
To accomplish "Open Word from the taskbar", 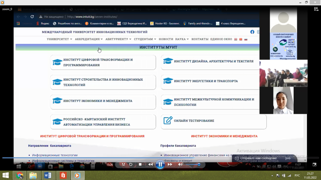I will (48, 175).
